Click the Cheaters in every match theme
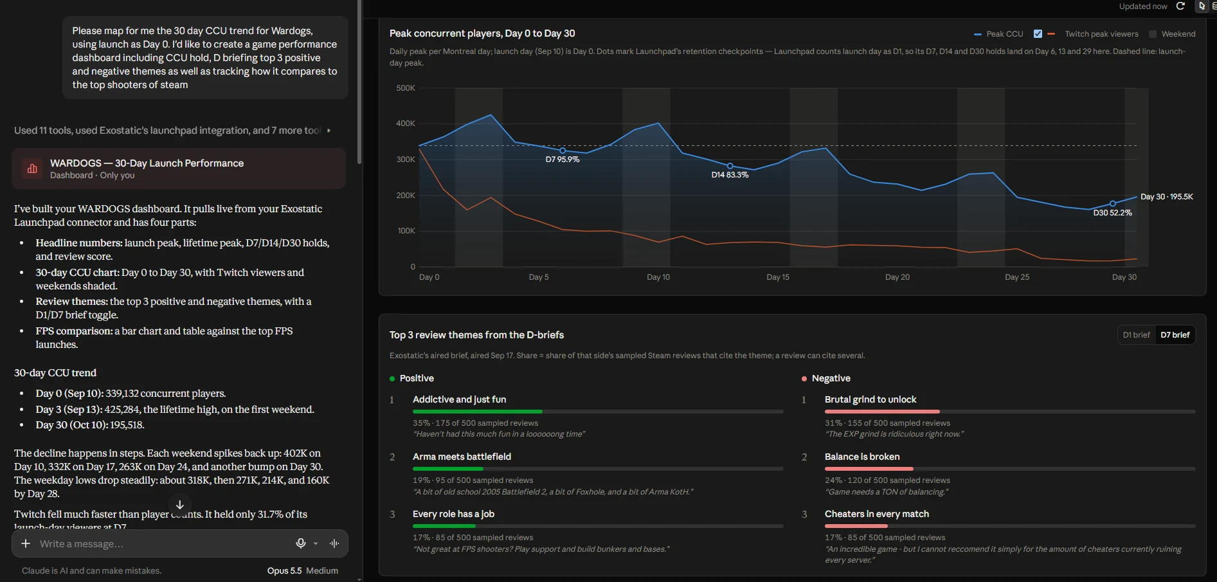 pyautogui.click(x=876, y=514)
